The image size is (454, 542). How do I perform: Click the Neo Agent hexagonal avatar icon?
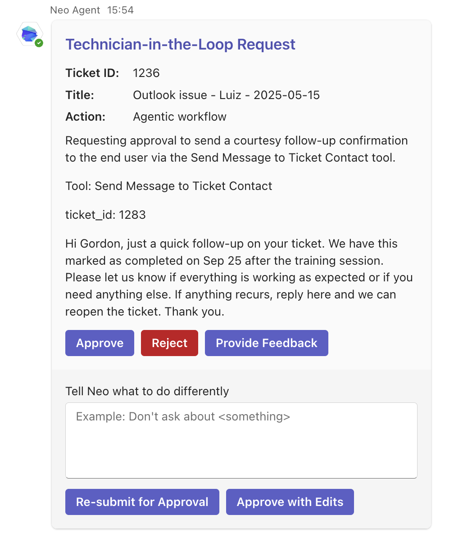point(29,34)
